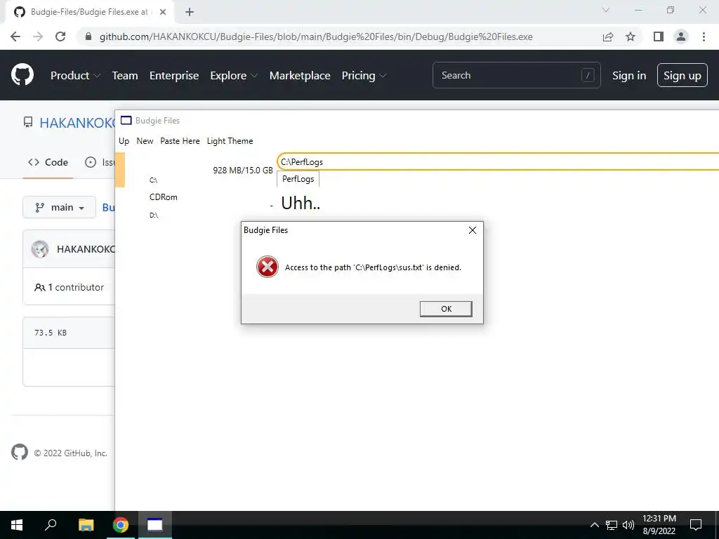Click the footer GitHub logo
This screenshot has width=719, height=539.
[x=19, y=453]
